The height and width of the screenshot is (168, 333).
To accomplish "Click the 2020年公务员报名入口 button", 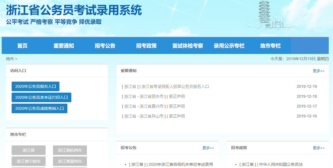I will (35, 87).
